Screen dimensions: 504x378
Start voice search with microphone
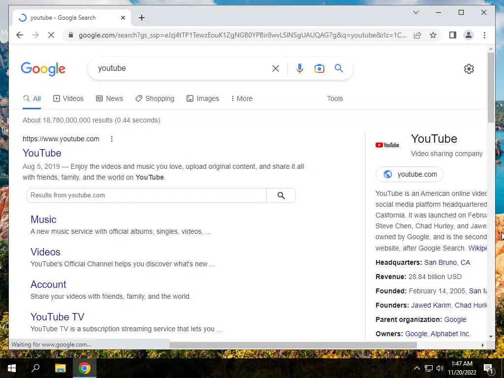(x=300, y=68)
